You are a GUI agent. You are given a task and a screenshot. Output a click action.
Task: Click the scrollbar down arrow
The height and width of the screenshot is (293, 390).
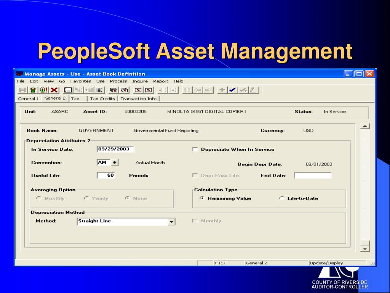pos(364,249)
